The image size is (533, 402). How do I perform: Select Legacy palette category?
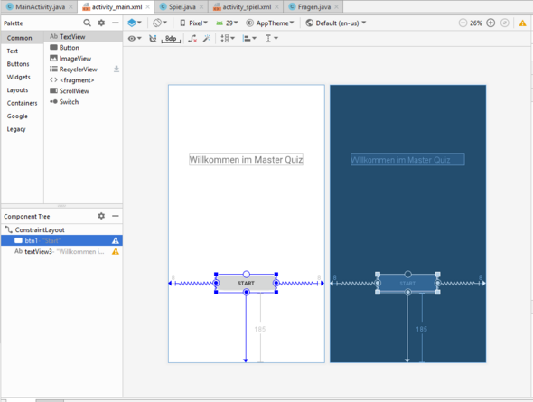[x=23, y=129]
